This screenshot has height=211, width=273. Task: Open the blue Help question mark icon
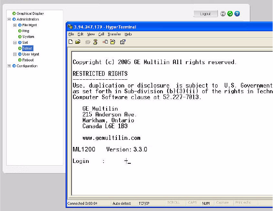point(237,14)
